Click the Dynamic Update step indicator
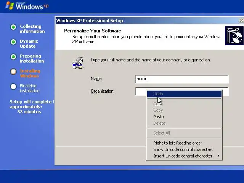Image resolution: width=244 pixels, height=183 pixels. 13,42
